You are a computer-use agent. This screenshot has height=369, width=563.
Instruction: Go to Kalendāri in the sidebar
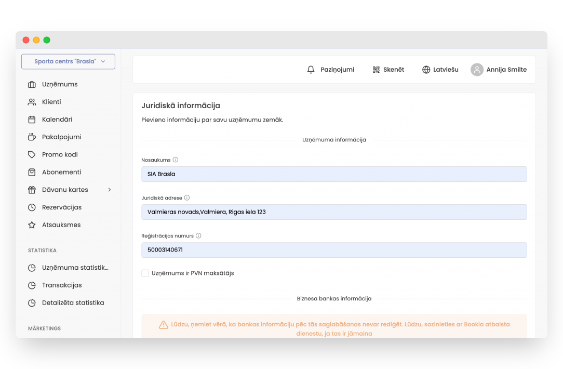(x=57, y=120)
